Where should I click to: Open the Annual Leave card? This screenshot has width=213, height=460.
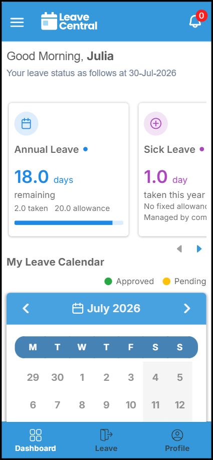pos(69,169)
